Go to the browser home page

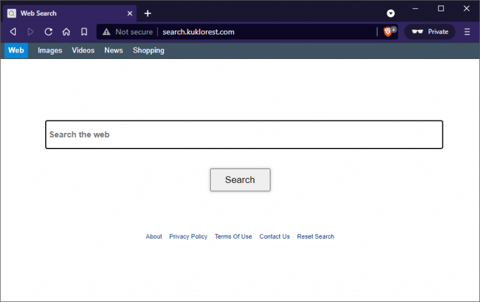66,32
